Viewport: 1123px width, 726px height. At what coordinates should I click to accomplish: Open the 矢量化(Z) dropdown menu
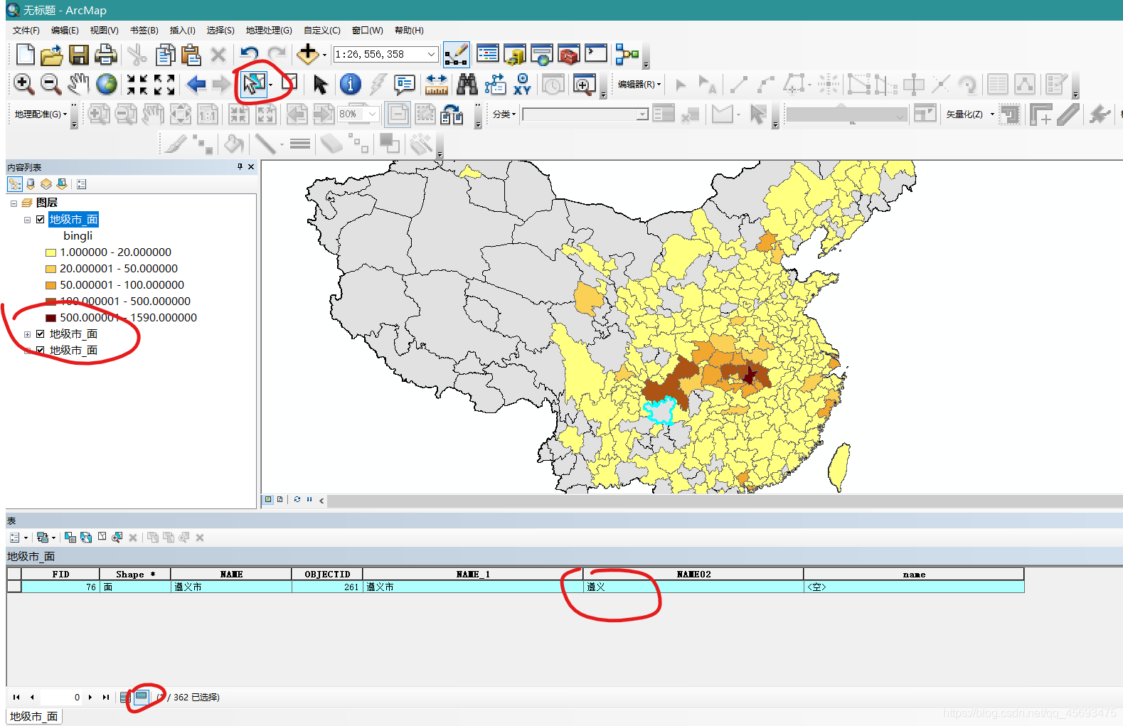point(969,114)
